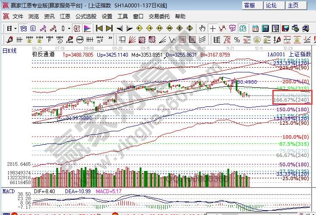This screenshot has width=316, height=215.
Task: Toggle the colored flag indicator button
Action: [x=86, y=28]
